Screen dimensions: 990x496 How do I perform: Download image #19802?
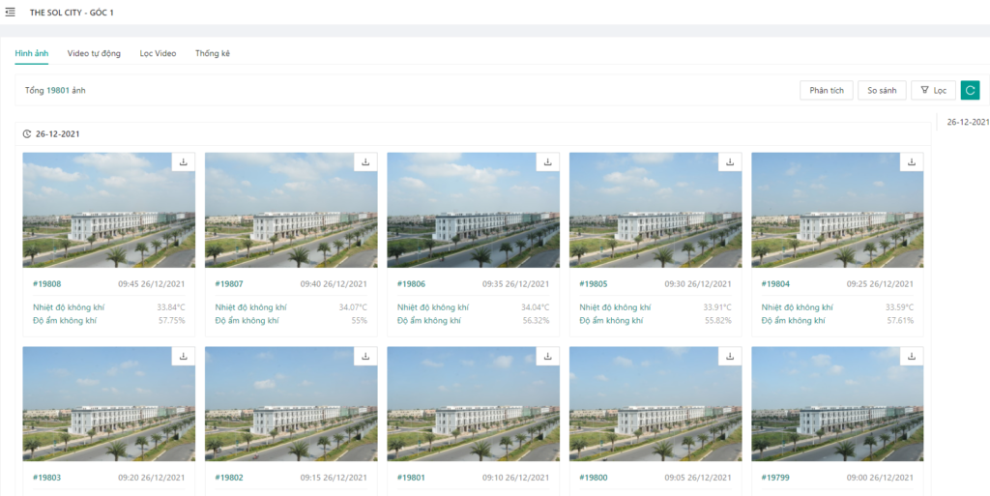(365, 356)
